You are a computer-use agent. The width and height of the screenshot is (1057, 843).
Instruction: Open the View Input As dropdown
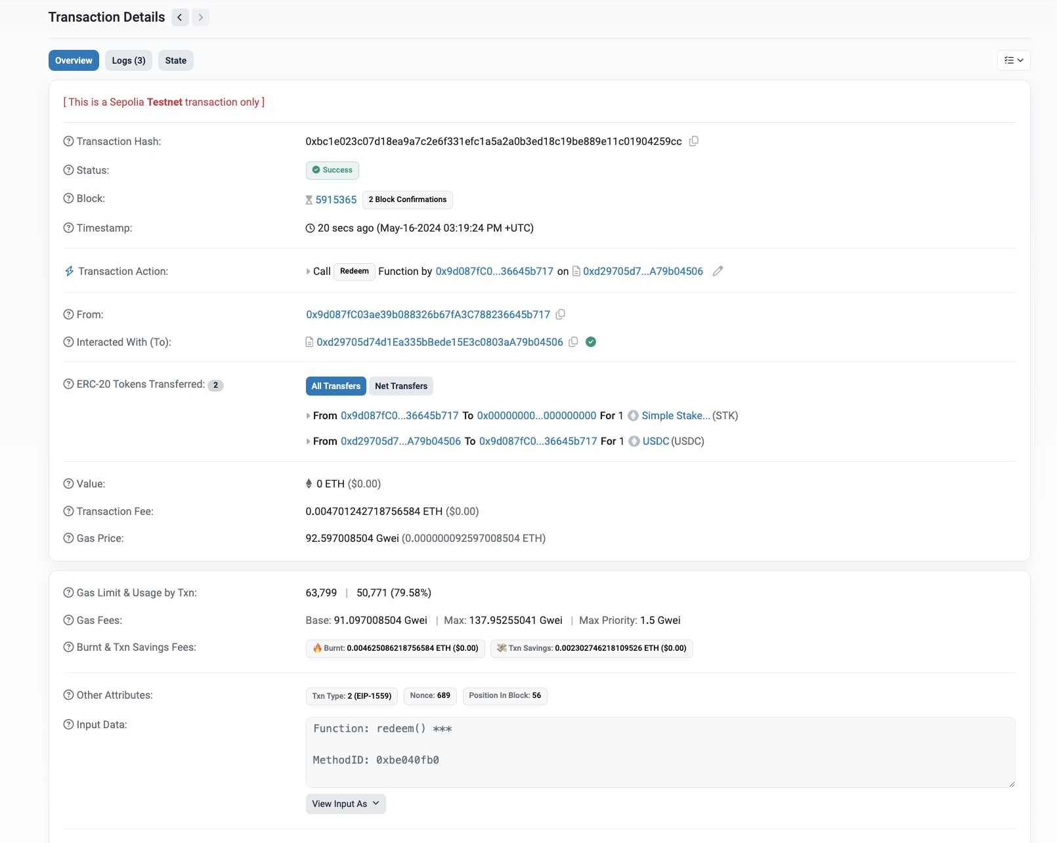point(345,803)
